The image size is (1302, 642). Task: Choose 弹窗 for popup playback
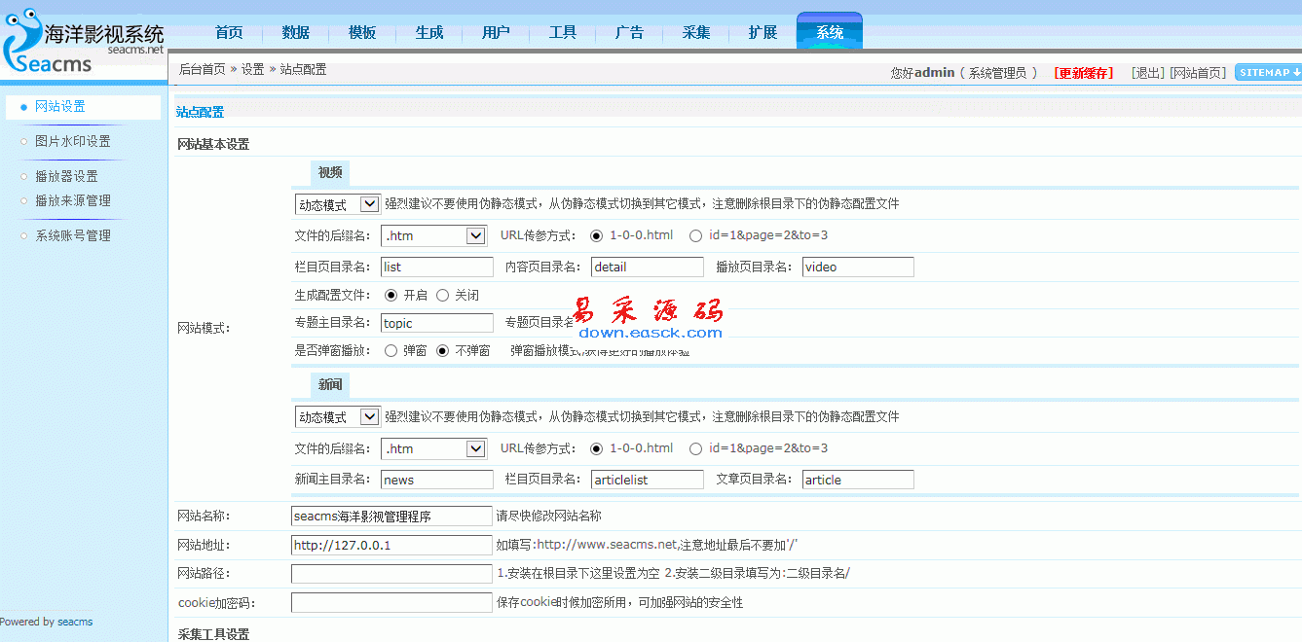tap(391, 350)
